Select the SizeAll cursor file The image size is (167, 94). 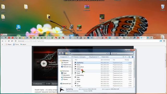[x=103, y=86]
